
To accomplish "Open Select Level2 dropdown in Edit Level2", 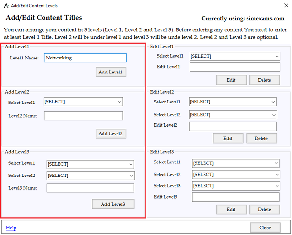I will (x=233, y=115).
